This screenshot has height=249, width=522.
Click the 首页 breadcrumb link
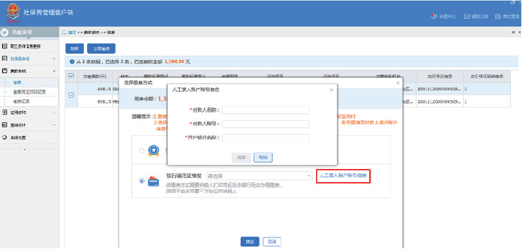72,32
